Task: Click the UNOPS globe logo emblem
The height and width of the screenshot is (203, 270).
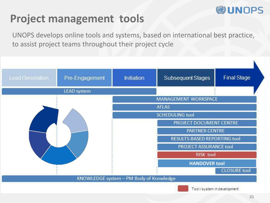Action: (x=221, y=10)
